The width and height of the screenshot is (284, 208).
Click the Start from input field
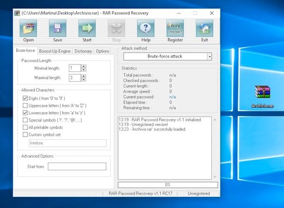click(77, 166)
